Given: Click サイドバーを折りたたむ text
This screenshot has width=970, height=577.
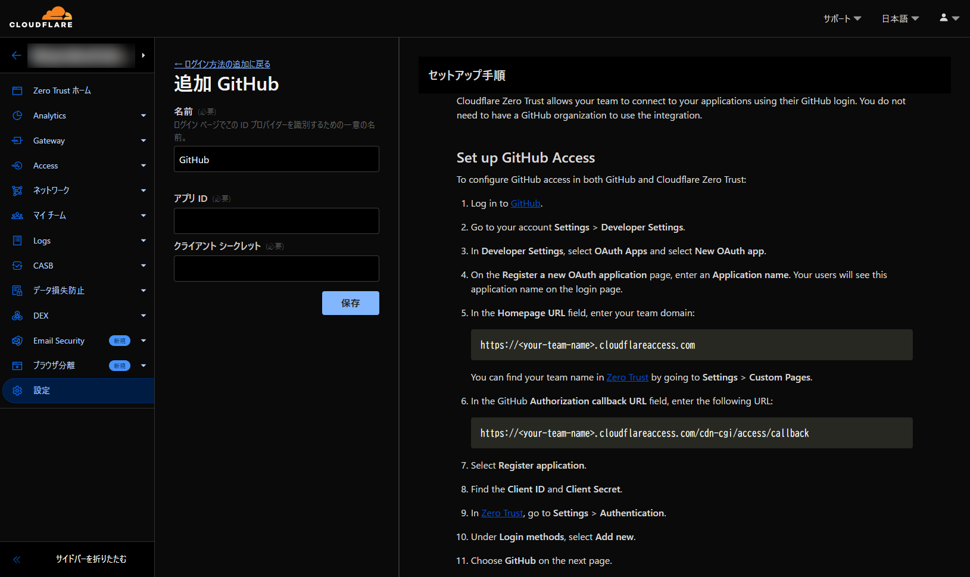Looking at the screenshot, I should tap(91, 559).
